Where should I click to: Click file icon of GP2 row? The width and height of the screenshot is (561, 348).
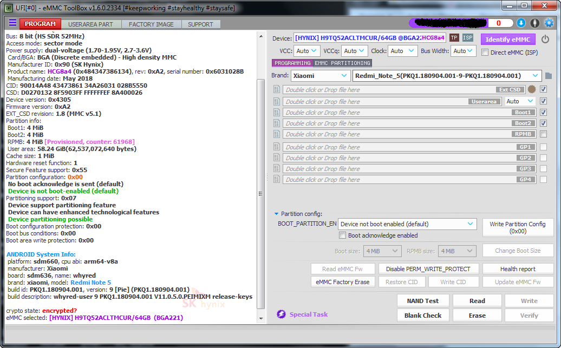click(277, 157)
